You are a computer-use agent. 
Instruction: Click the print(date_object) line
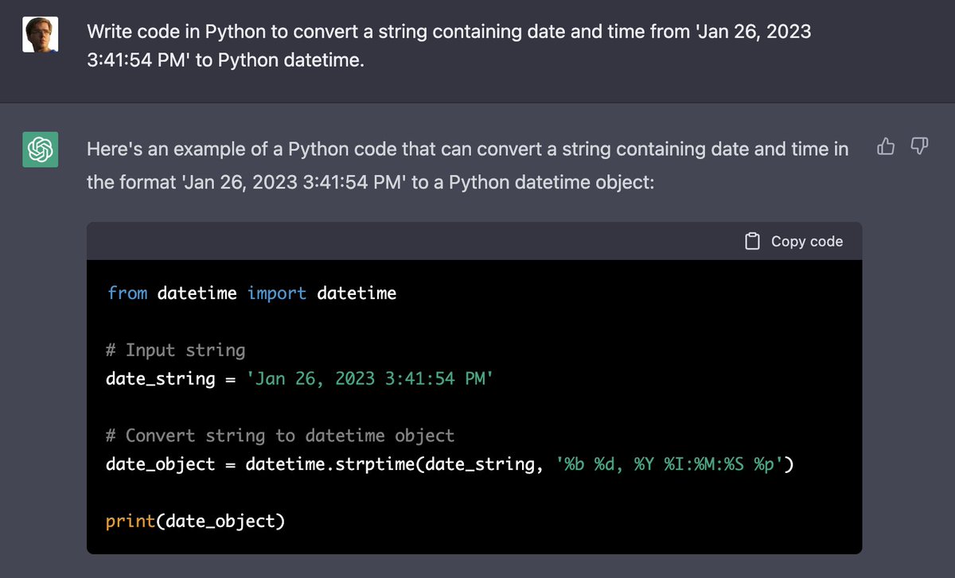tap(196, 522)
